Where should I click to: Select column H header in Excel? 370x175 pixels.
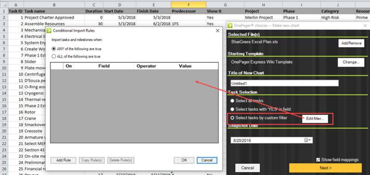point(263,5)
